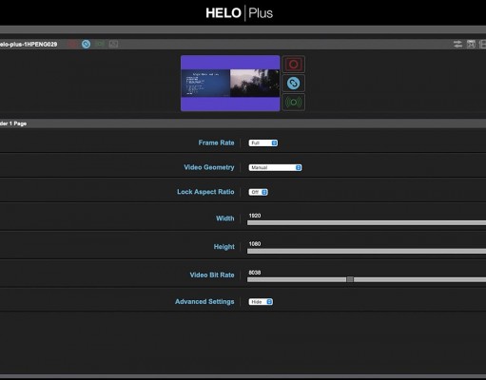Click the HELO Plus logo
This screenshot has width=486, height=380.
pos(240,13)
